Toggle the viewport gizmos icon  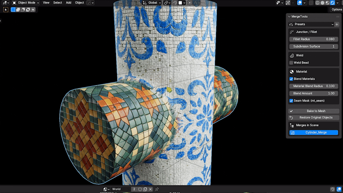pos(288,3)
